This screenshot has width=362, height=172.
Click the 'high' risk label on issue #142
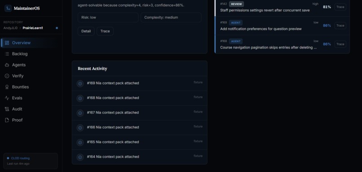pyautogui.click(x=315, y=4)
